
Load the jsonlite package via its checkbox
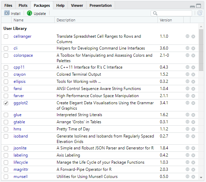pyautogui.click(x=6, y=148)
